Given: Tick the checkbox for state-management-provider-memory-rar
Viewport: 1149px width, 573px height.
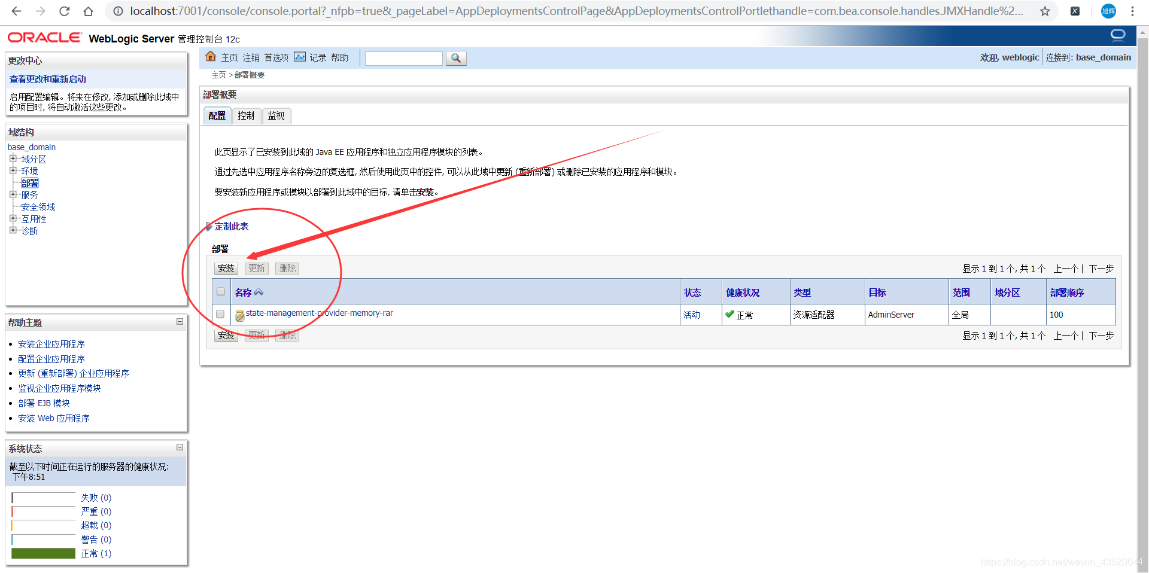Looking at the screenshot, I should point(220,314).
